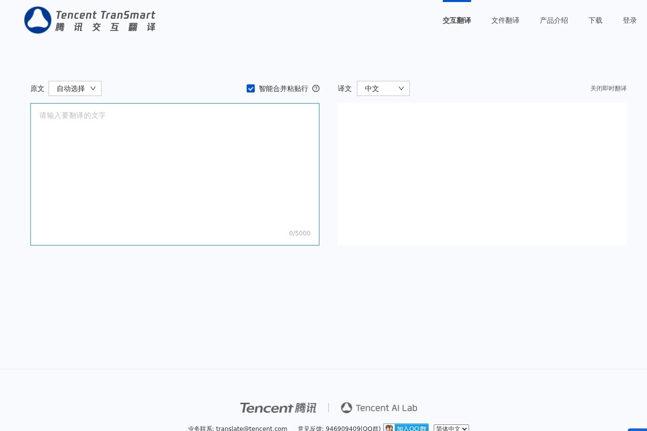
Task: Click the 登录 login link
Action: click(x=629, y=20)
